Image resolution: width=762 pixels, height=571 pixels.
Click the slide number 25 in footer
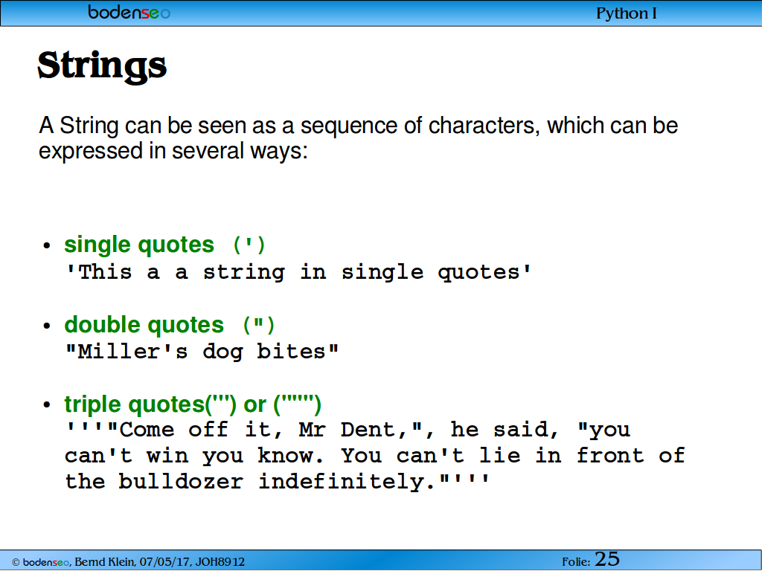pyautogui.click(x=607, y=559)
